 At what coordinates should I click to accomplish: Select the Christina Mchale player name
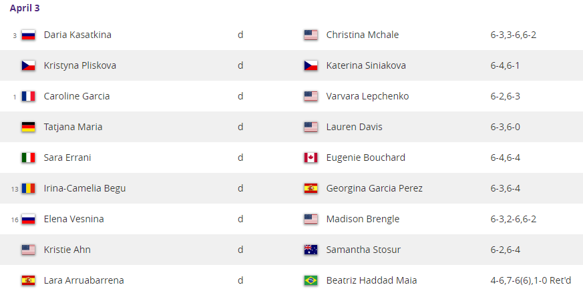point(363,35)
